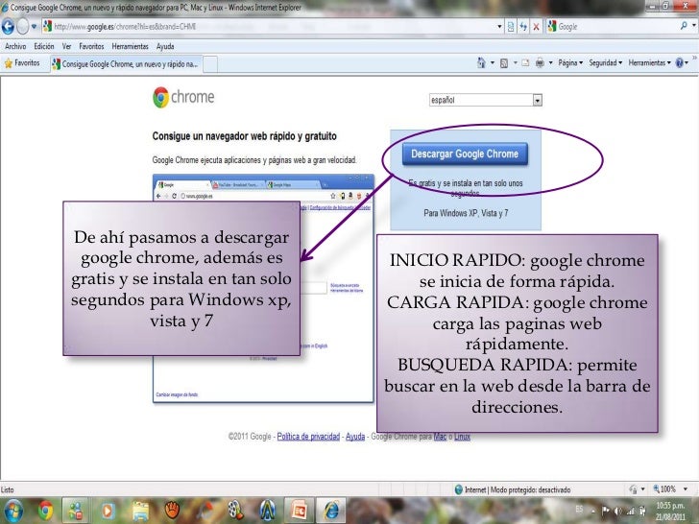Click the network signal tray icon
Image resolution: width=699 pixels, height=524 pixels.
pos(630,512)
